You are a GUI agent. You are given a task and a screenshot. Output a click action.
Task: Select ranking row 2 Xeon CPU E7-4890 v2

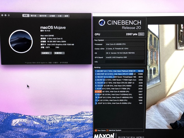(119, 74)
